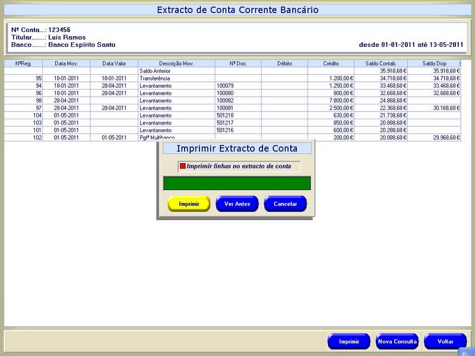
Task: Cancel the print dialog
Action: tap(285, 204)
